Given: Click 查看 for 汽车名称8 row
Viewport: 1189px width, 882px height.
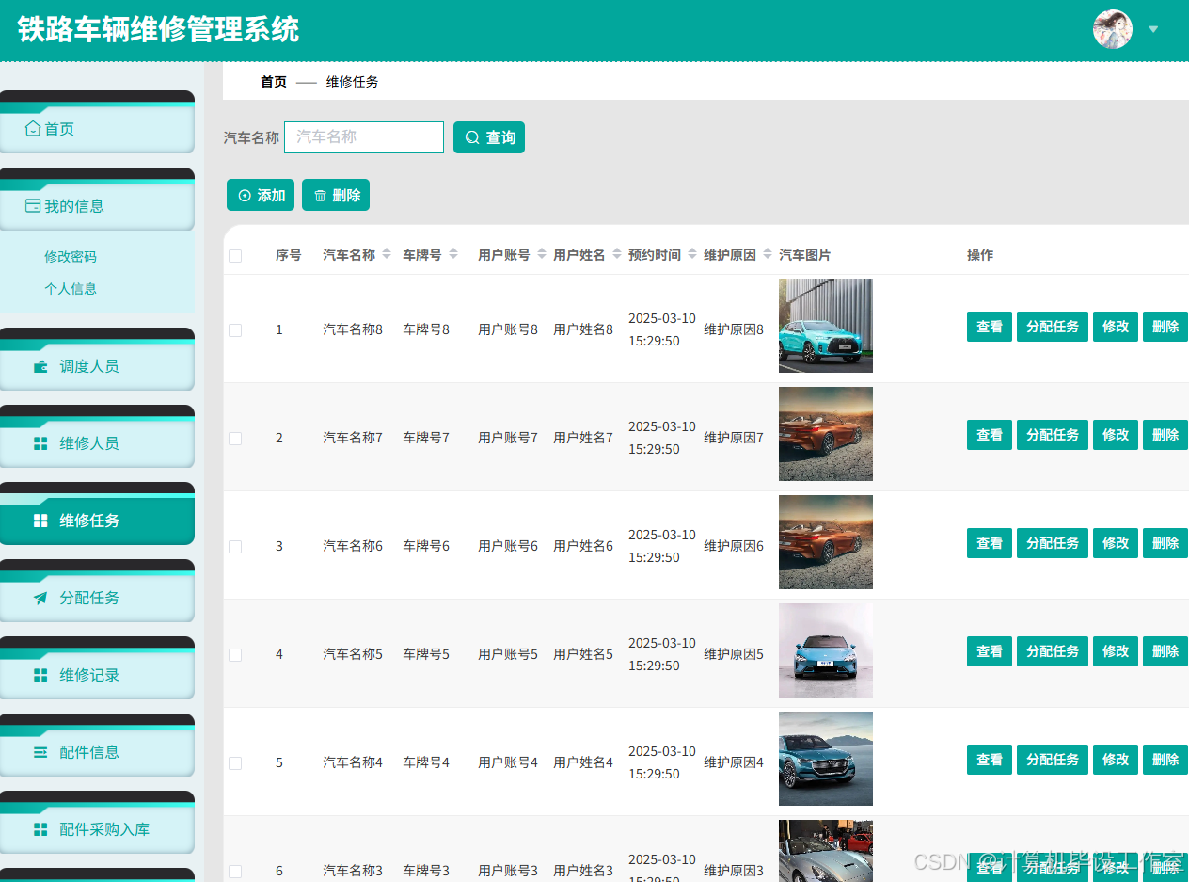Looking at the screenshot, I should [990, 327].
